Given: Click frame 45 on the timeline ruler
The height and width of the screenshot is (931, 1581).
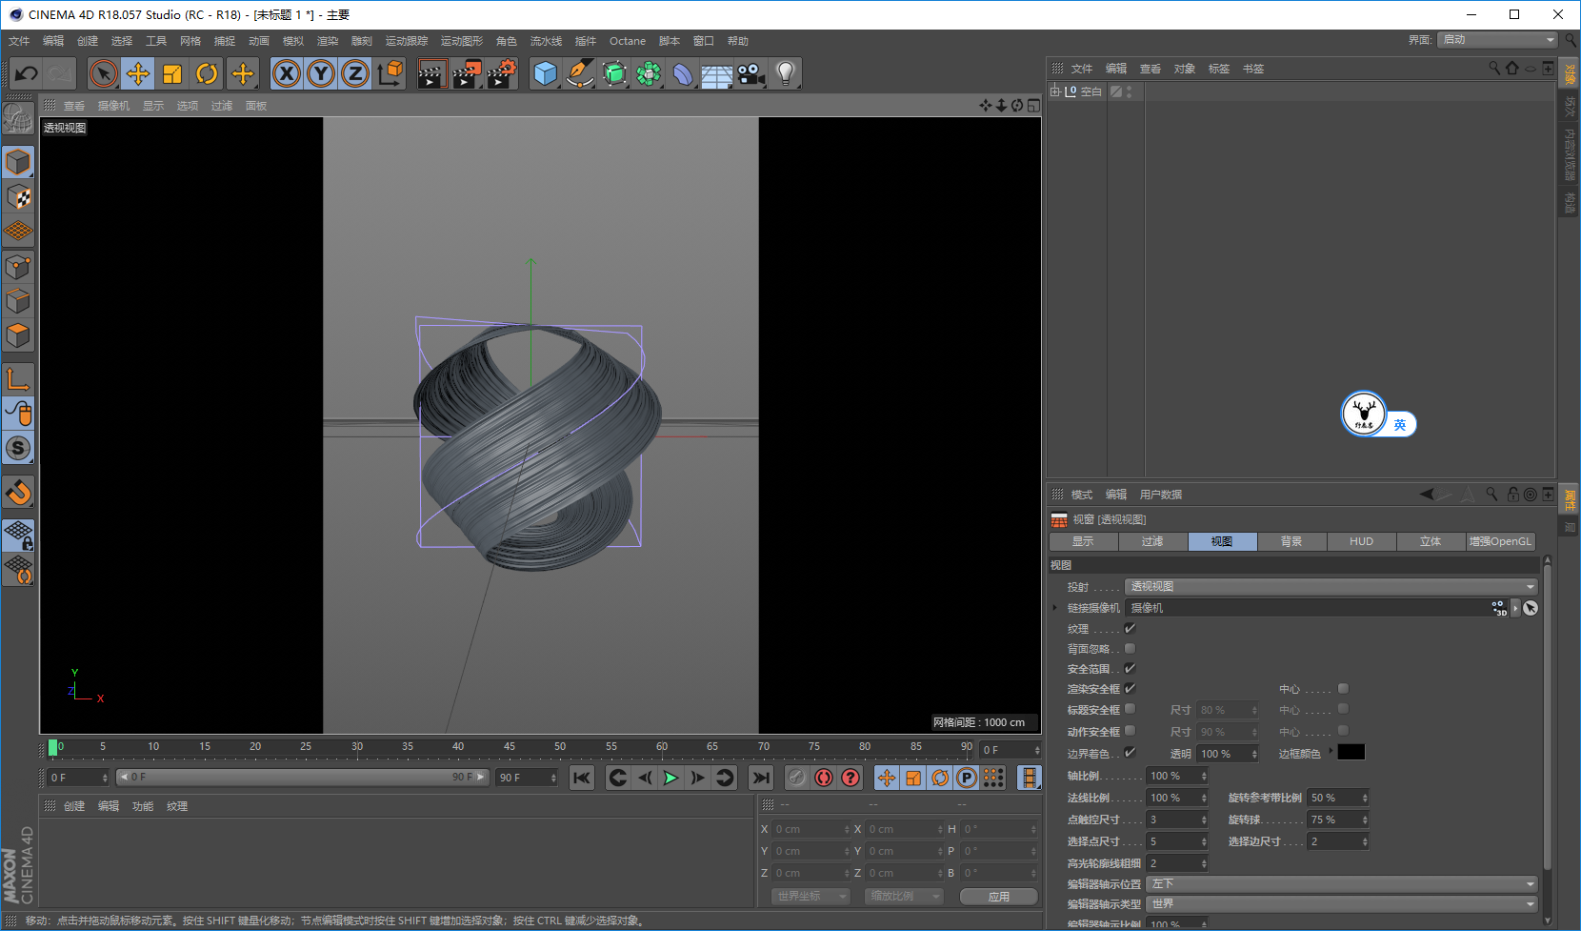Looking at the screenshot, I should pyautogui.click(x=510, y=747).
